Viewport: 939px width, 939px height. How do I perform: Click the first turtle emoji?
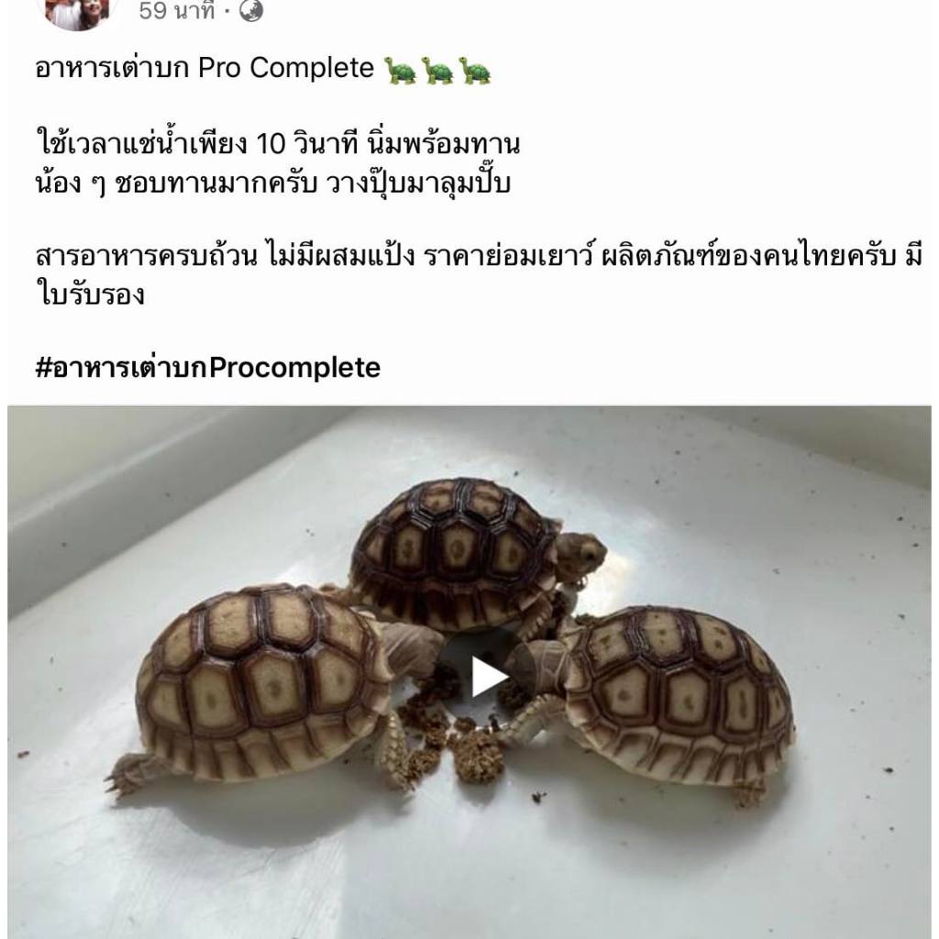[x=401, y=70]
